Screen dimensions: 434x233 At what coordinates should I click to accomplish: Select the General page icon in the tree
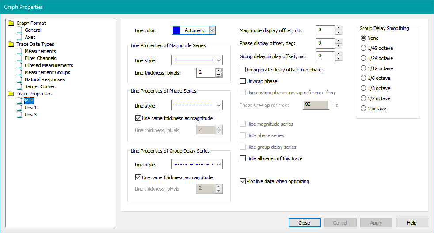(19, 30)
